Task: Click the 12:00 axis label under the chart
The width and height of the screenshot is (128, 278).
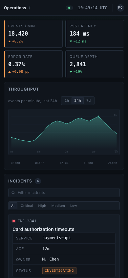Action: coord(64,163)
